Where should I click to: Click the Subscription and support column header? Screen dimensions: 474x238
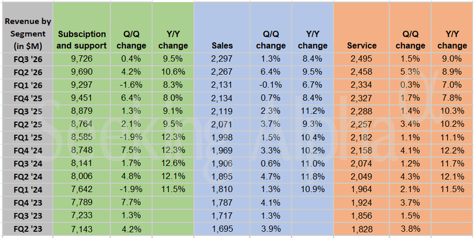click(81, 40)
